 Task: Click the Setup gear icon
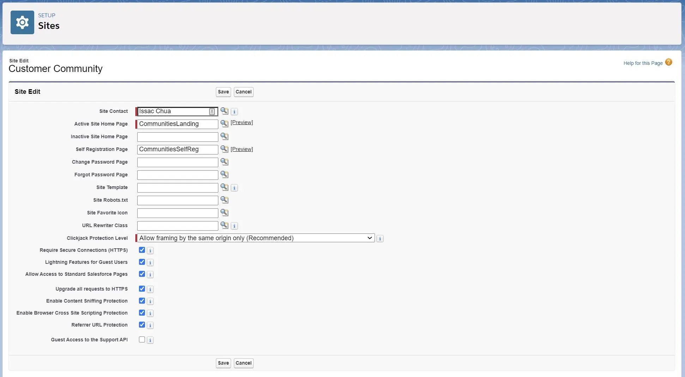pyautogui.click(x=22, y=22)
